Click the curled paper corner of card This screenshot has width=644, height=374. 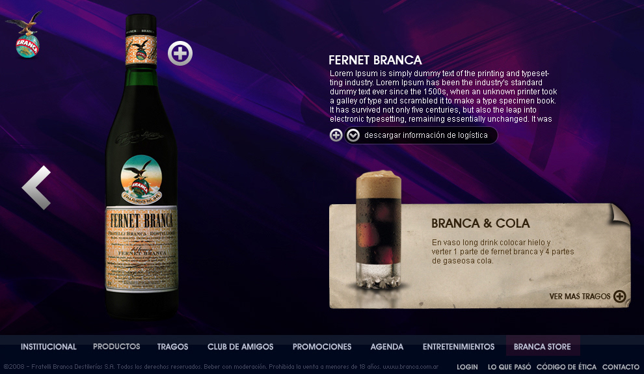point(619,214)
